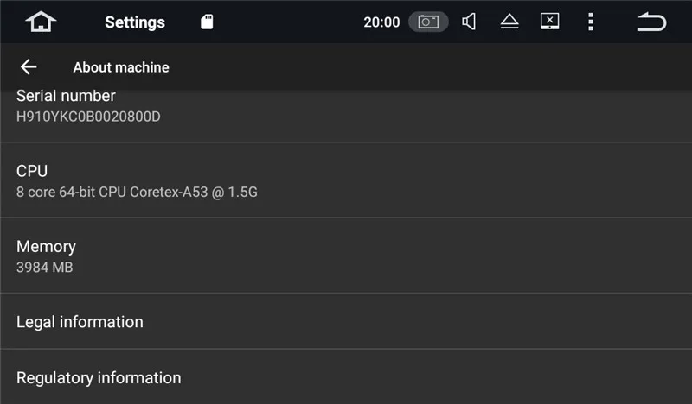Select the Serial number entry

point(66,97)
